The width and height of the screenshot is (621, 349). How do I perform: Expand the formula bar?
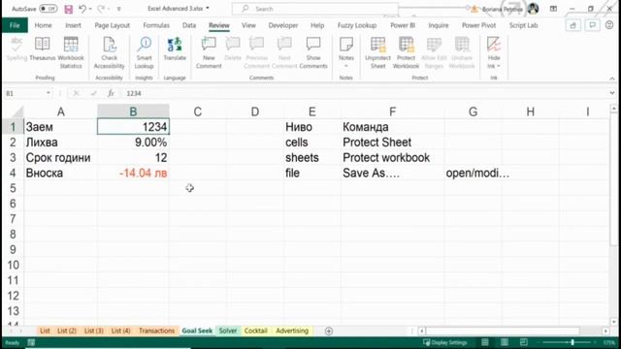pos(612,93)
